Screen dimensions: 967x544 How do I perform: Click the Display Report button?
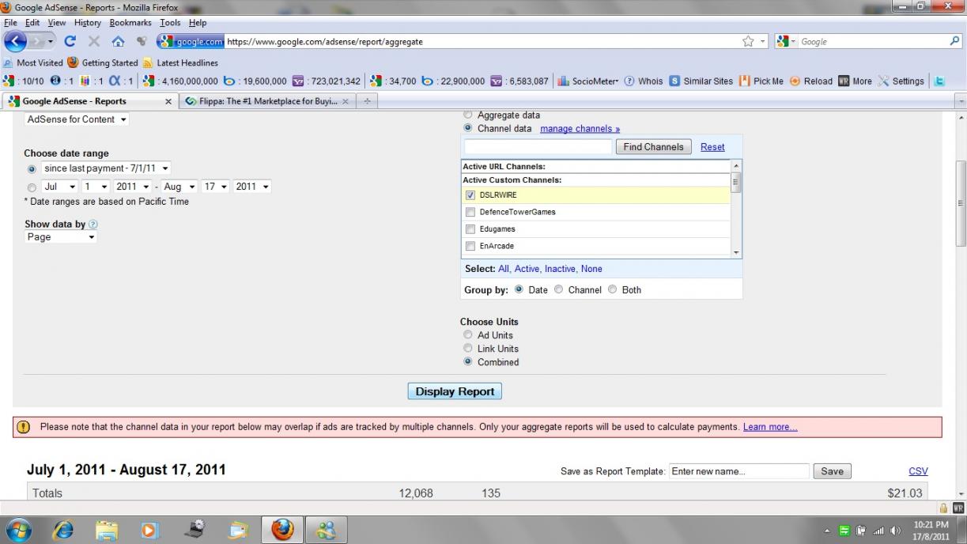click(455, 391)
